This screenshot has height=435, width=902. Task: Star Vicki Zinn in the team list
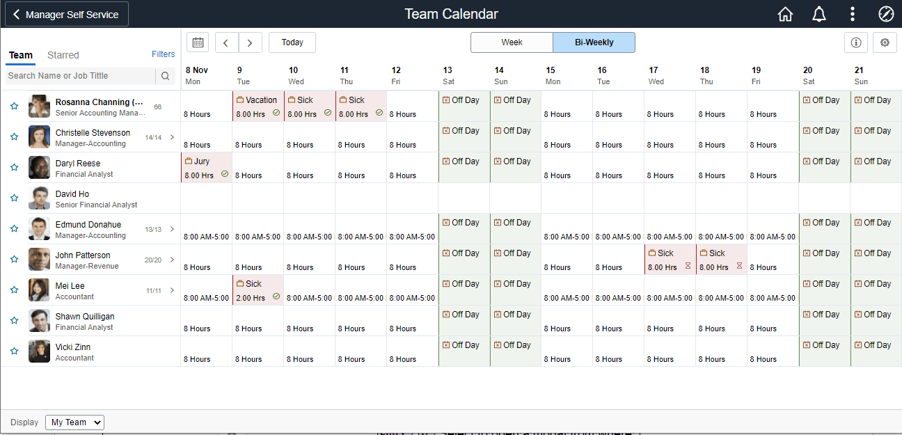point(14,350)
